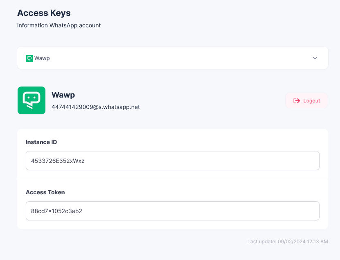Click the Access Token label

[x=45, y=192]
